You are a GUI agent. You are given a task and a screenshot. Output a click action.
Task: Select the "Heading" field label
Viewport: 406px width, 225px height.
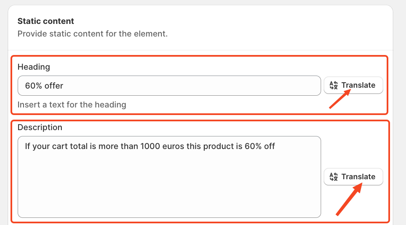click(34, 67)
